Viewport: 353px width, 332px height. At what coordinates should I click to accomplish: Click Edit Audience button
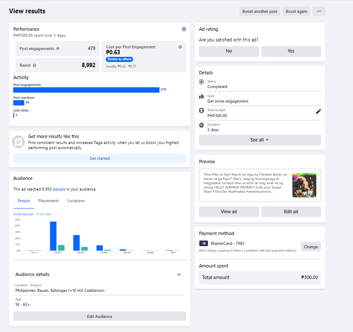click(x=99, y=317)
